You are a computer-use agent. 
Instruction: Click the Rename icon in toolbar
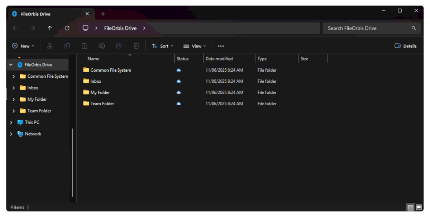point(101,46)
